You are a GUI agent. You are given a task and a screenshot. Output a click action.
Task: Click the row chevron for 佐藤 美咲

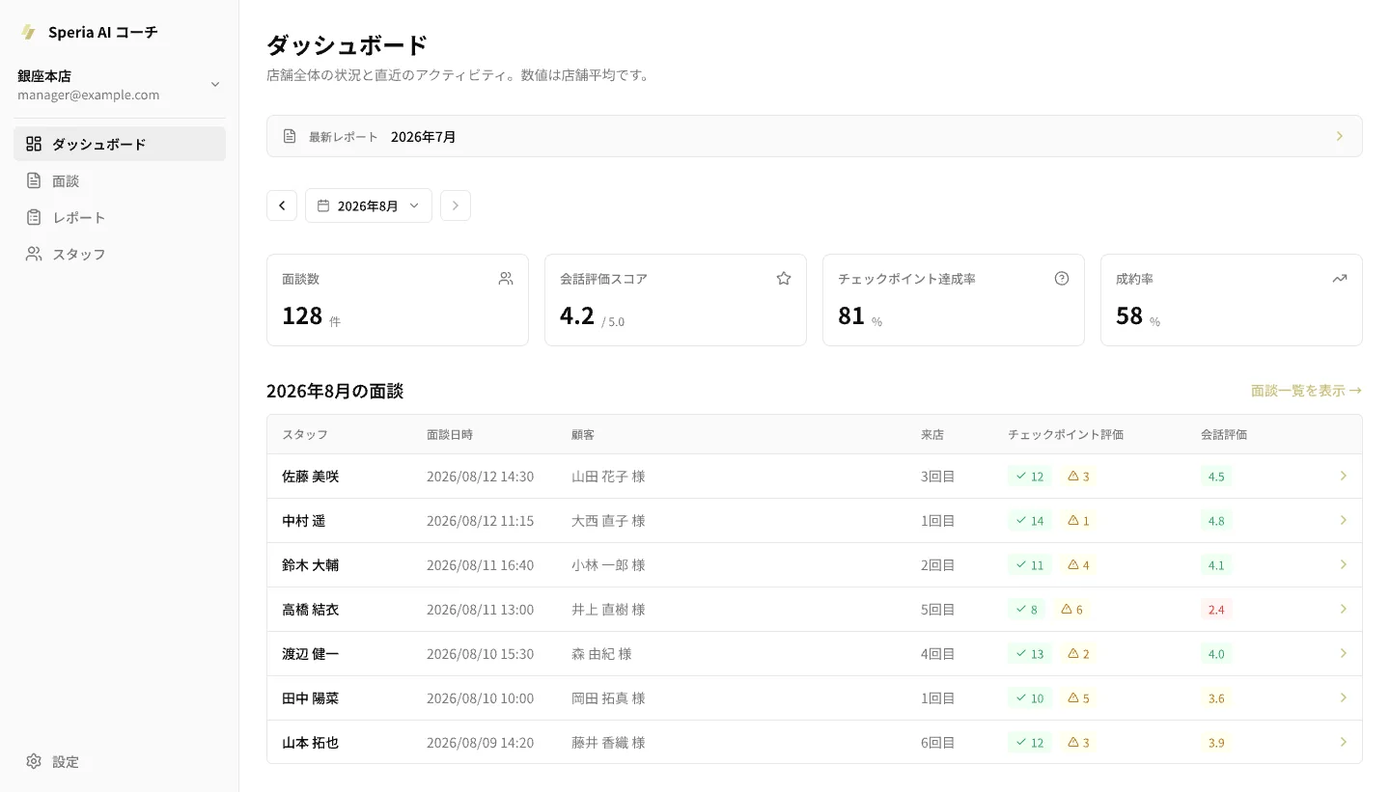[1344, 476]
